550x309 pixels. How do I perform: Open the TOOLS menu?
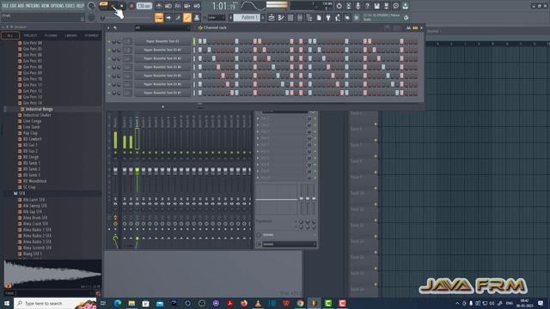70,6
